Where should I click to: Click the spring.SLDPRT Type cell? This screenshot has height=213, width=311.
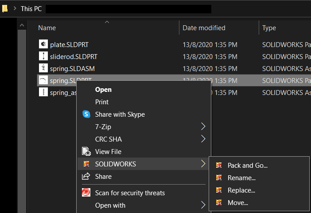286,81
